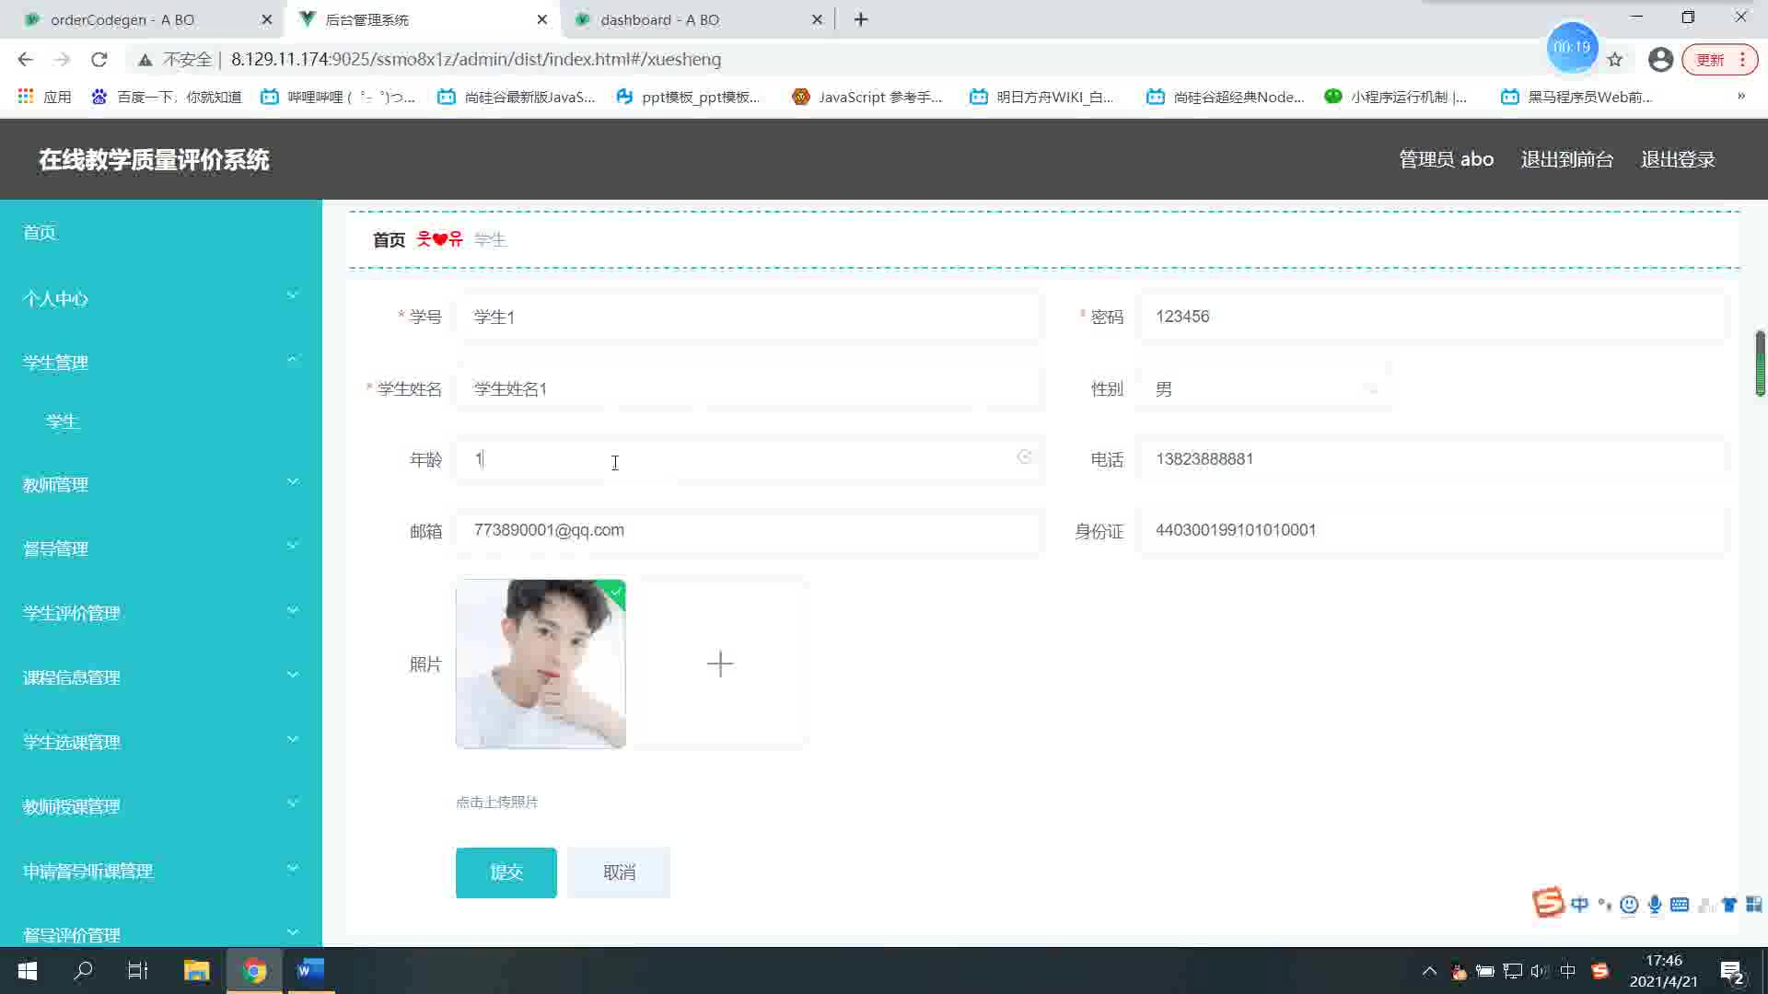The width and height of the screenshot is (1768, 994).
Task: Open Chrome profile avatar icon
Action: point(1660,60)
